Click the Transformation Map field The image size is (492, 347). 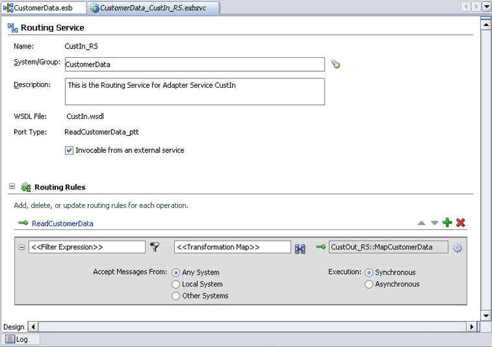[233, 247]
